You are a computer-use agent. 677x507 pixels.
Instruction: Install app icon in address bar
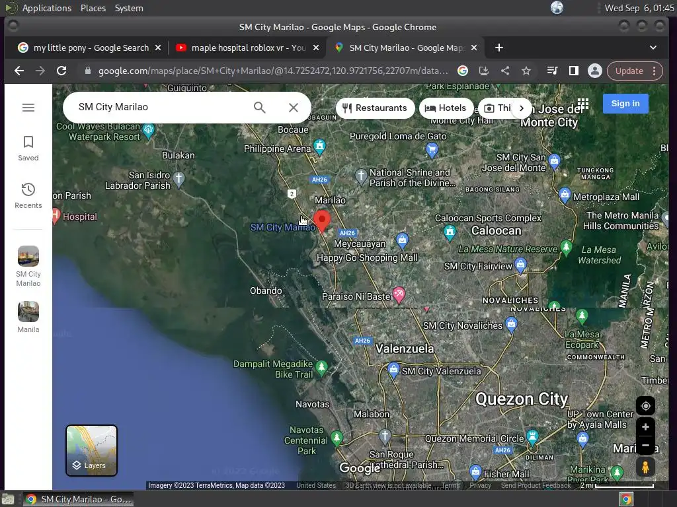483,71
